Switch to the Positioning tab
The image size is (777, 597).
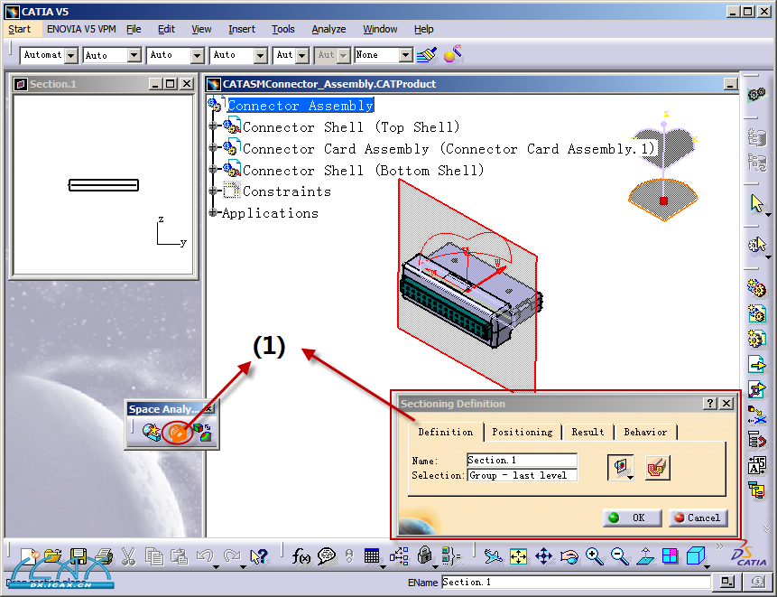coord(523,432)
